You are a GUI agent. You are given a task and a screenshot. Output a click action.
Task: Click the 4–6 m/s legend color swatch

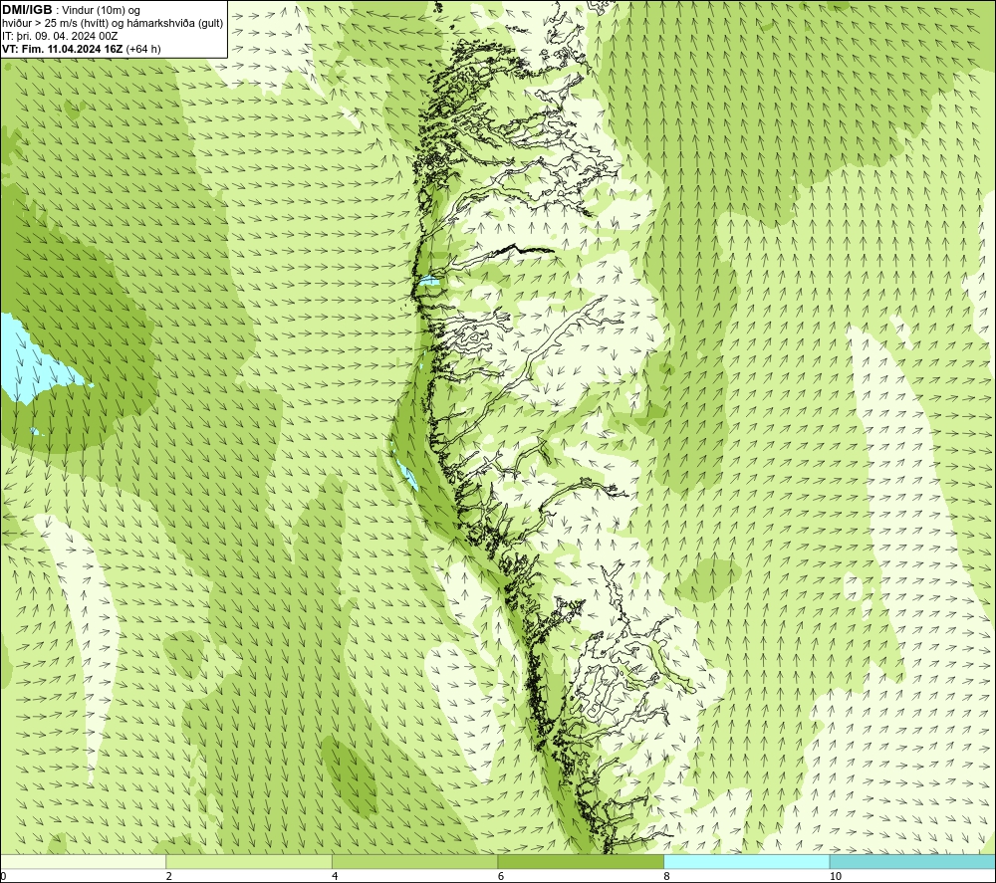coord(414,862)
